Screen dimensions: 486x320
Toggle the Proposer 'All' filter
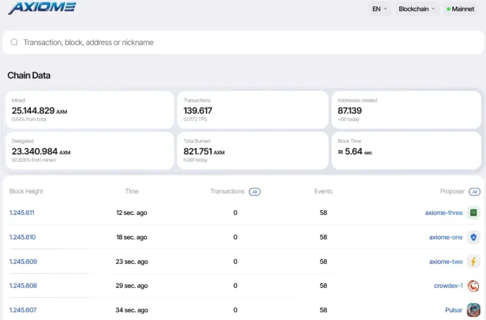474,192
